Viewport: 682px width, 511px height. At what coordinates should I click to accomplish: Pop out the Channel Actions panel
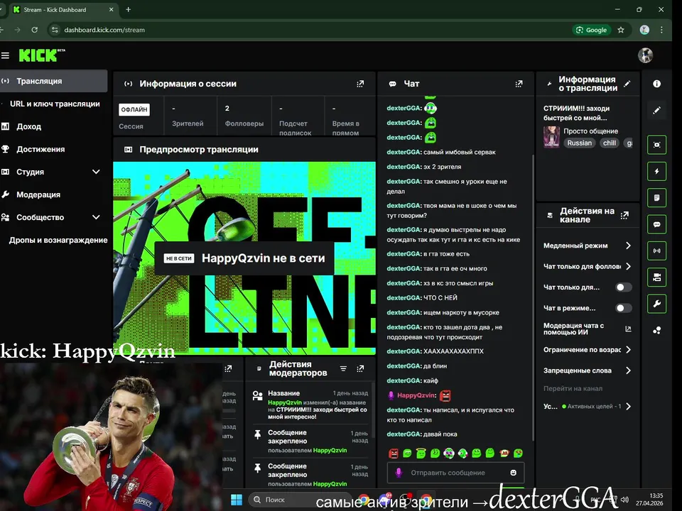624,215
